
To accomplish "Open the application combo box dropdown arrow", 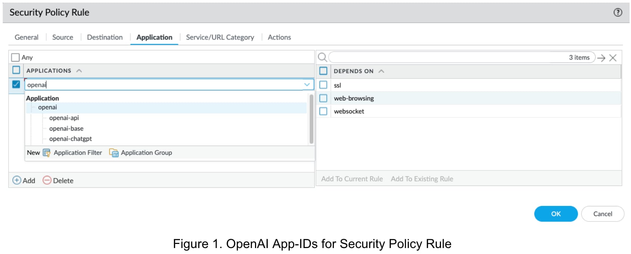I will tap(307, 85).
